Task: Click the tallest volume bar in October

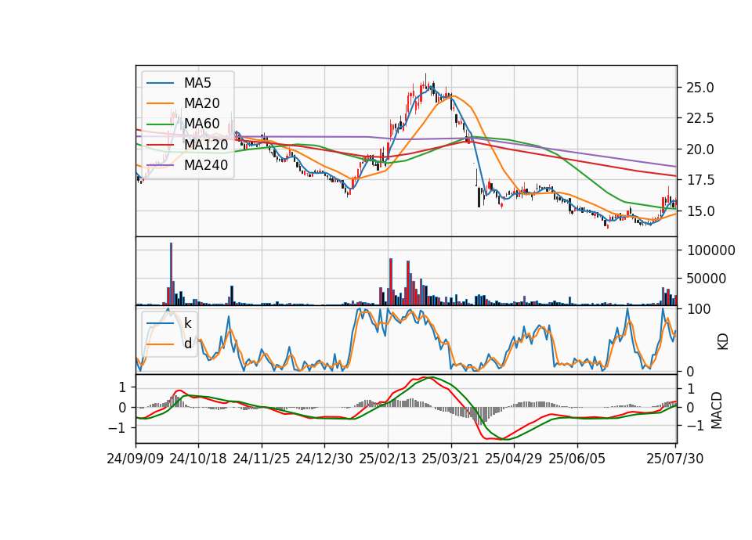Action: pyautogui.click(x=172, y=274)
